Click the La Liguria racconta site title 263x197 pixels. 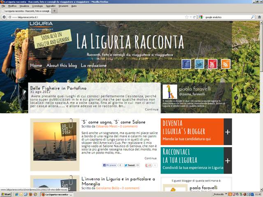pos(130,41)
